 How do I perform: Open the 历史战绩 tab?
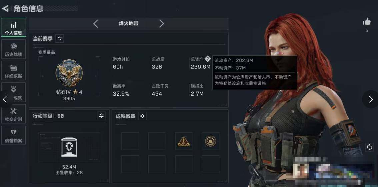[13, 49]
